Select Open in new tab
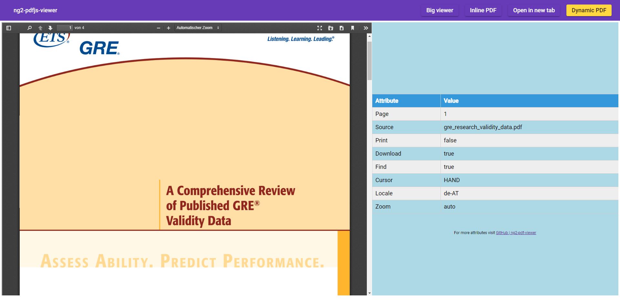Viewport: 620px width, 308px height. pyautogui.click(x=534, y=10)
